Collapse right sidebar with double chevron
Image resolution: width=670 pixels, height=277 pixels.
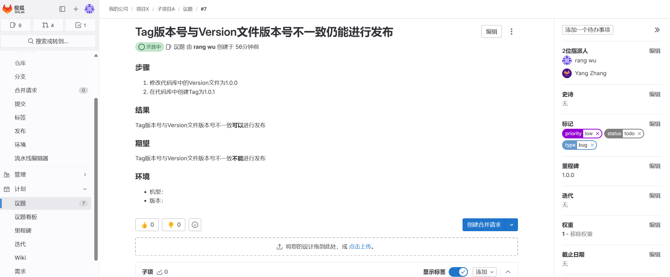[657, 30]
